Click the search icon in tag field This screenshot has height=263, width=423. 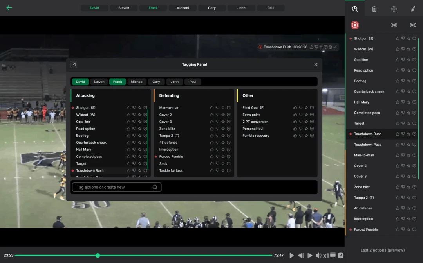click(155, 187)
